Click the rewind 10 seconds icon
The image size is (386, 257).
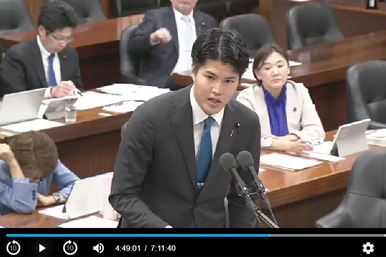pos(13,248)
